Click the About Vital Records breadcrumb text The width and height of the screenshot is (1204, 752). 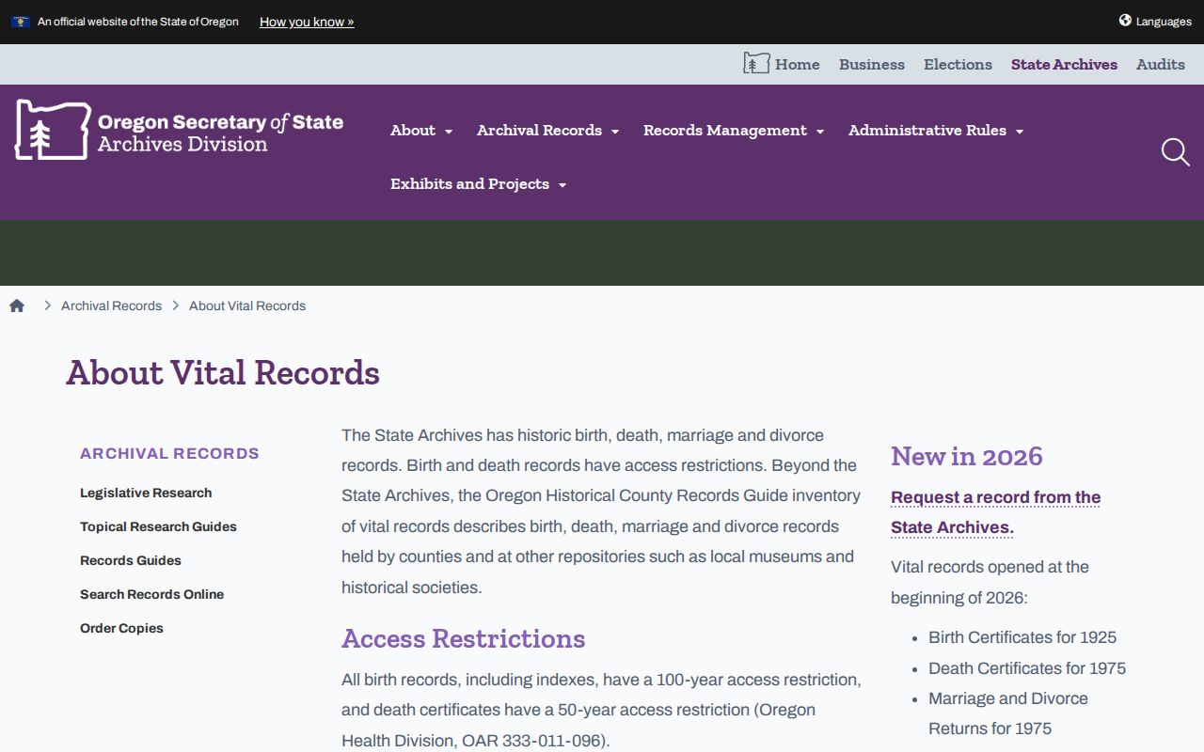247,305
